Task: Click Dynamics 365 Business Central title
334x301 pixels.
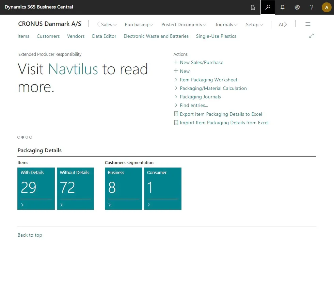Action: (39, 7)
